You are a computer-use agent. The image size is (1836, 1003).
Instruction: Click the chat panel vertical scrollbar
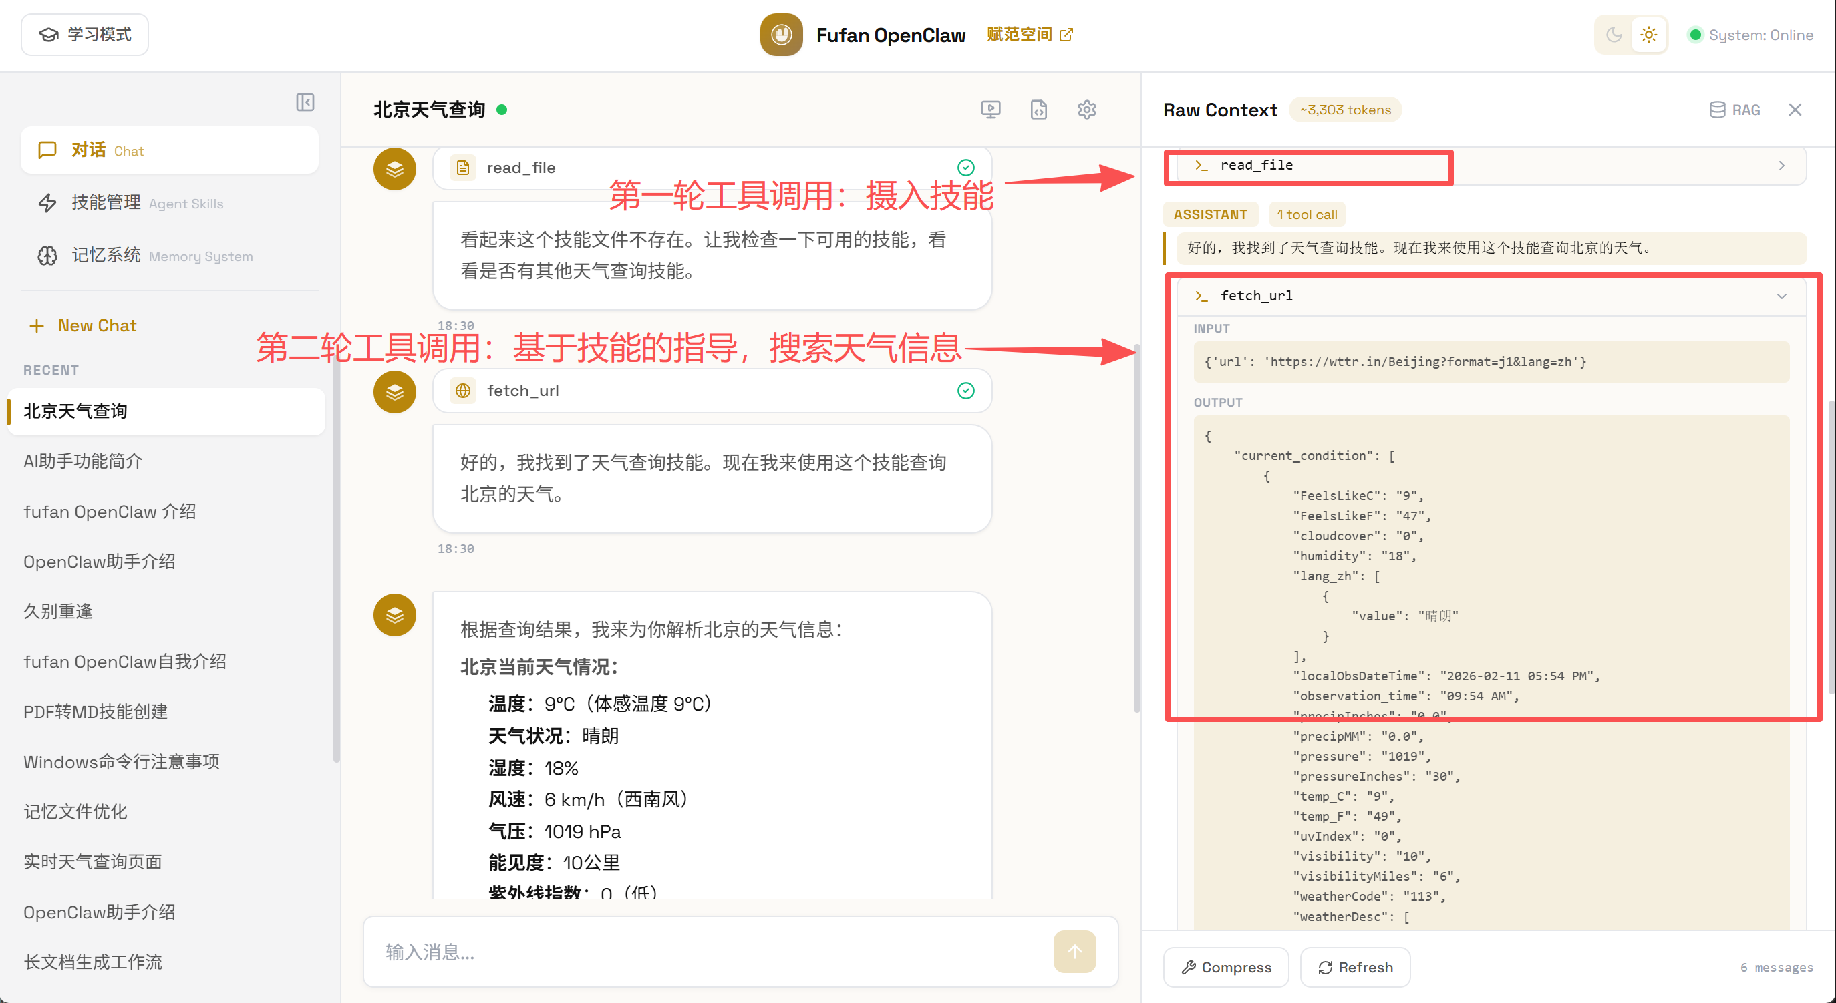1136,527
